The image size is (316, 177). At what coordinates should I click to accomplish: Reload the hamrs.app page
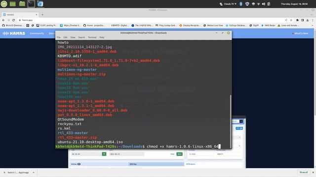coord(13,20)
